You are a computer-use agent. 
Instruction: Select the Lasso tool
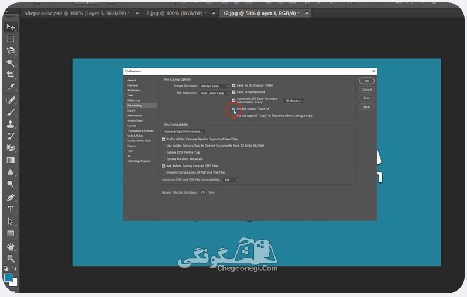(11, 51)
